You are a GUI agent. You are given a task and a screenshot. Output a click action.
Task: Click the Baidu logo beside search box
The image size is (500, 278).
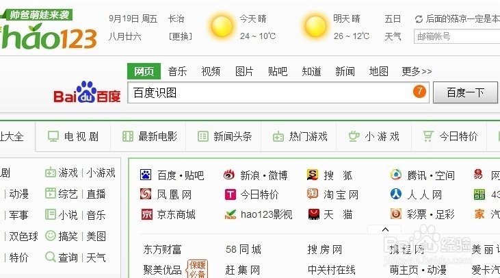87,92
